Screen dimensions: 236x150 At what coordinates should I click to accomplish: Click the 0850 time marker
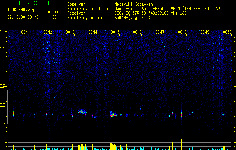coord(227,32)
